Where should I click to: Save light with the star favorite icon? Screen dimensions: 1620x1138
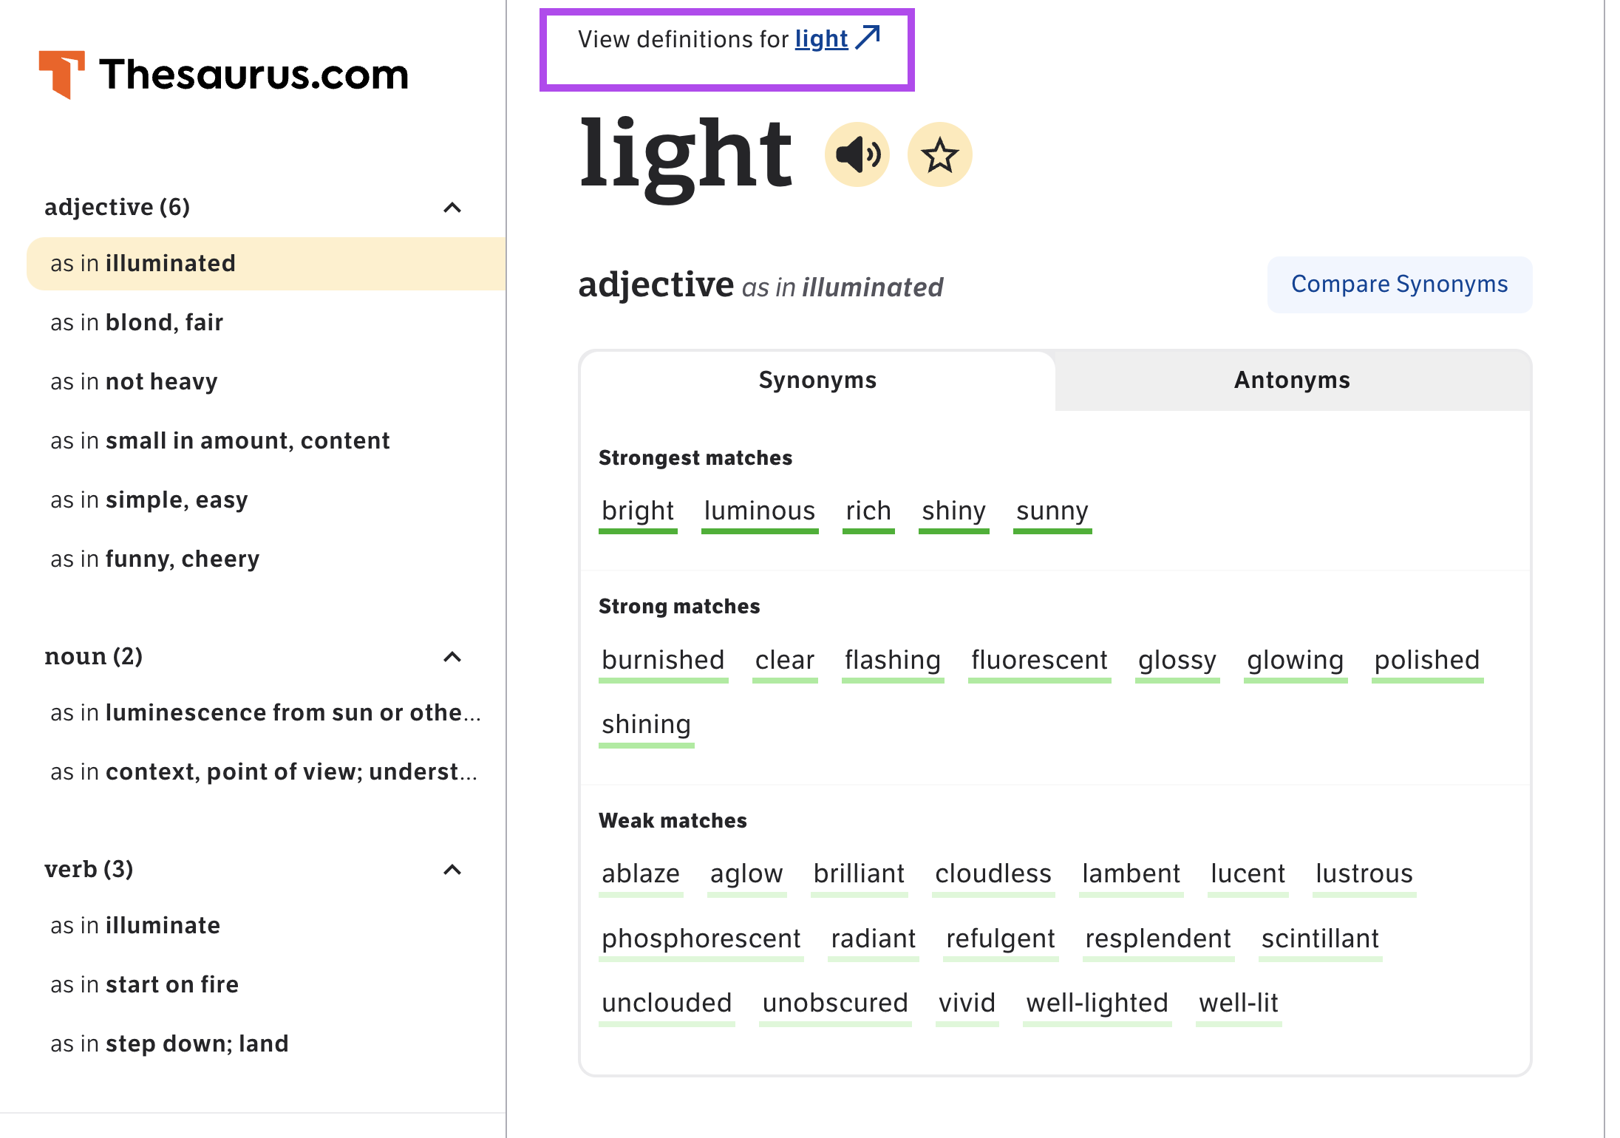point(940,154)
